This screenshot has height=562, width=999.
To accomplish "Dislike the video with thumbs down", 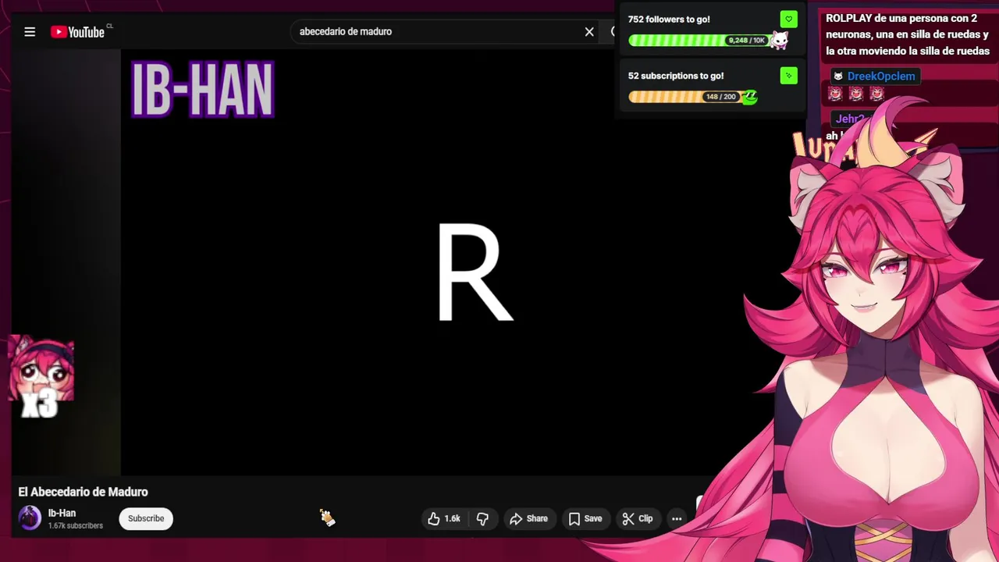I will point(482,518).
